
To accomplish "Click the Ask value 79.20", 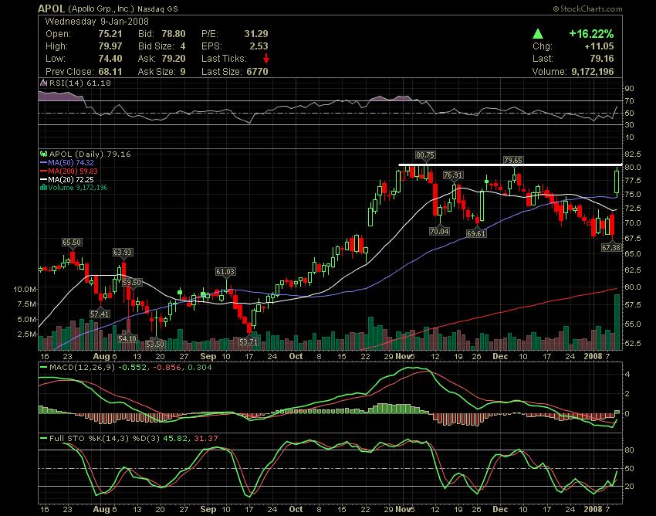I will click(x=173, y=59).
